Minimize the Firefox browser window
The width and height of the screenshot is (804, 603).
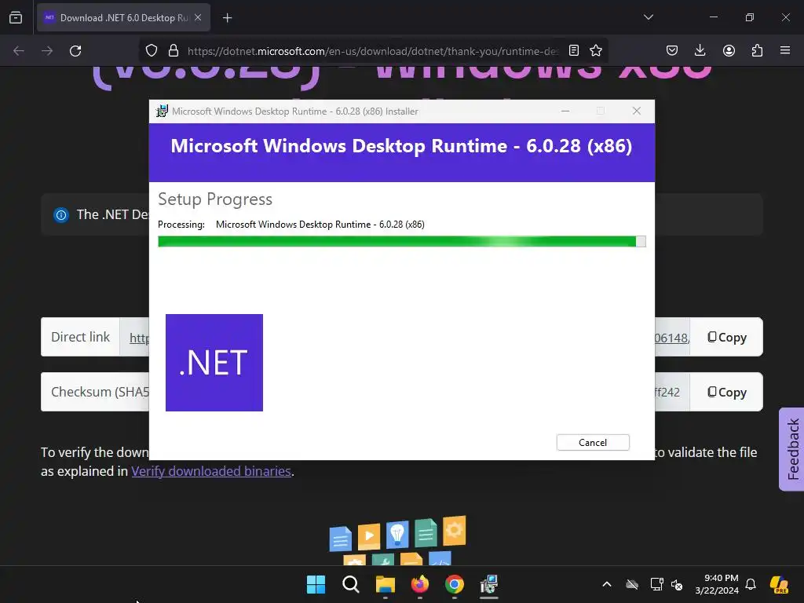(x=713, y=17)
